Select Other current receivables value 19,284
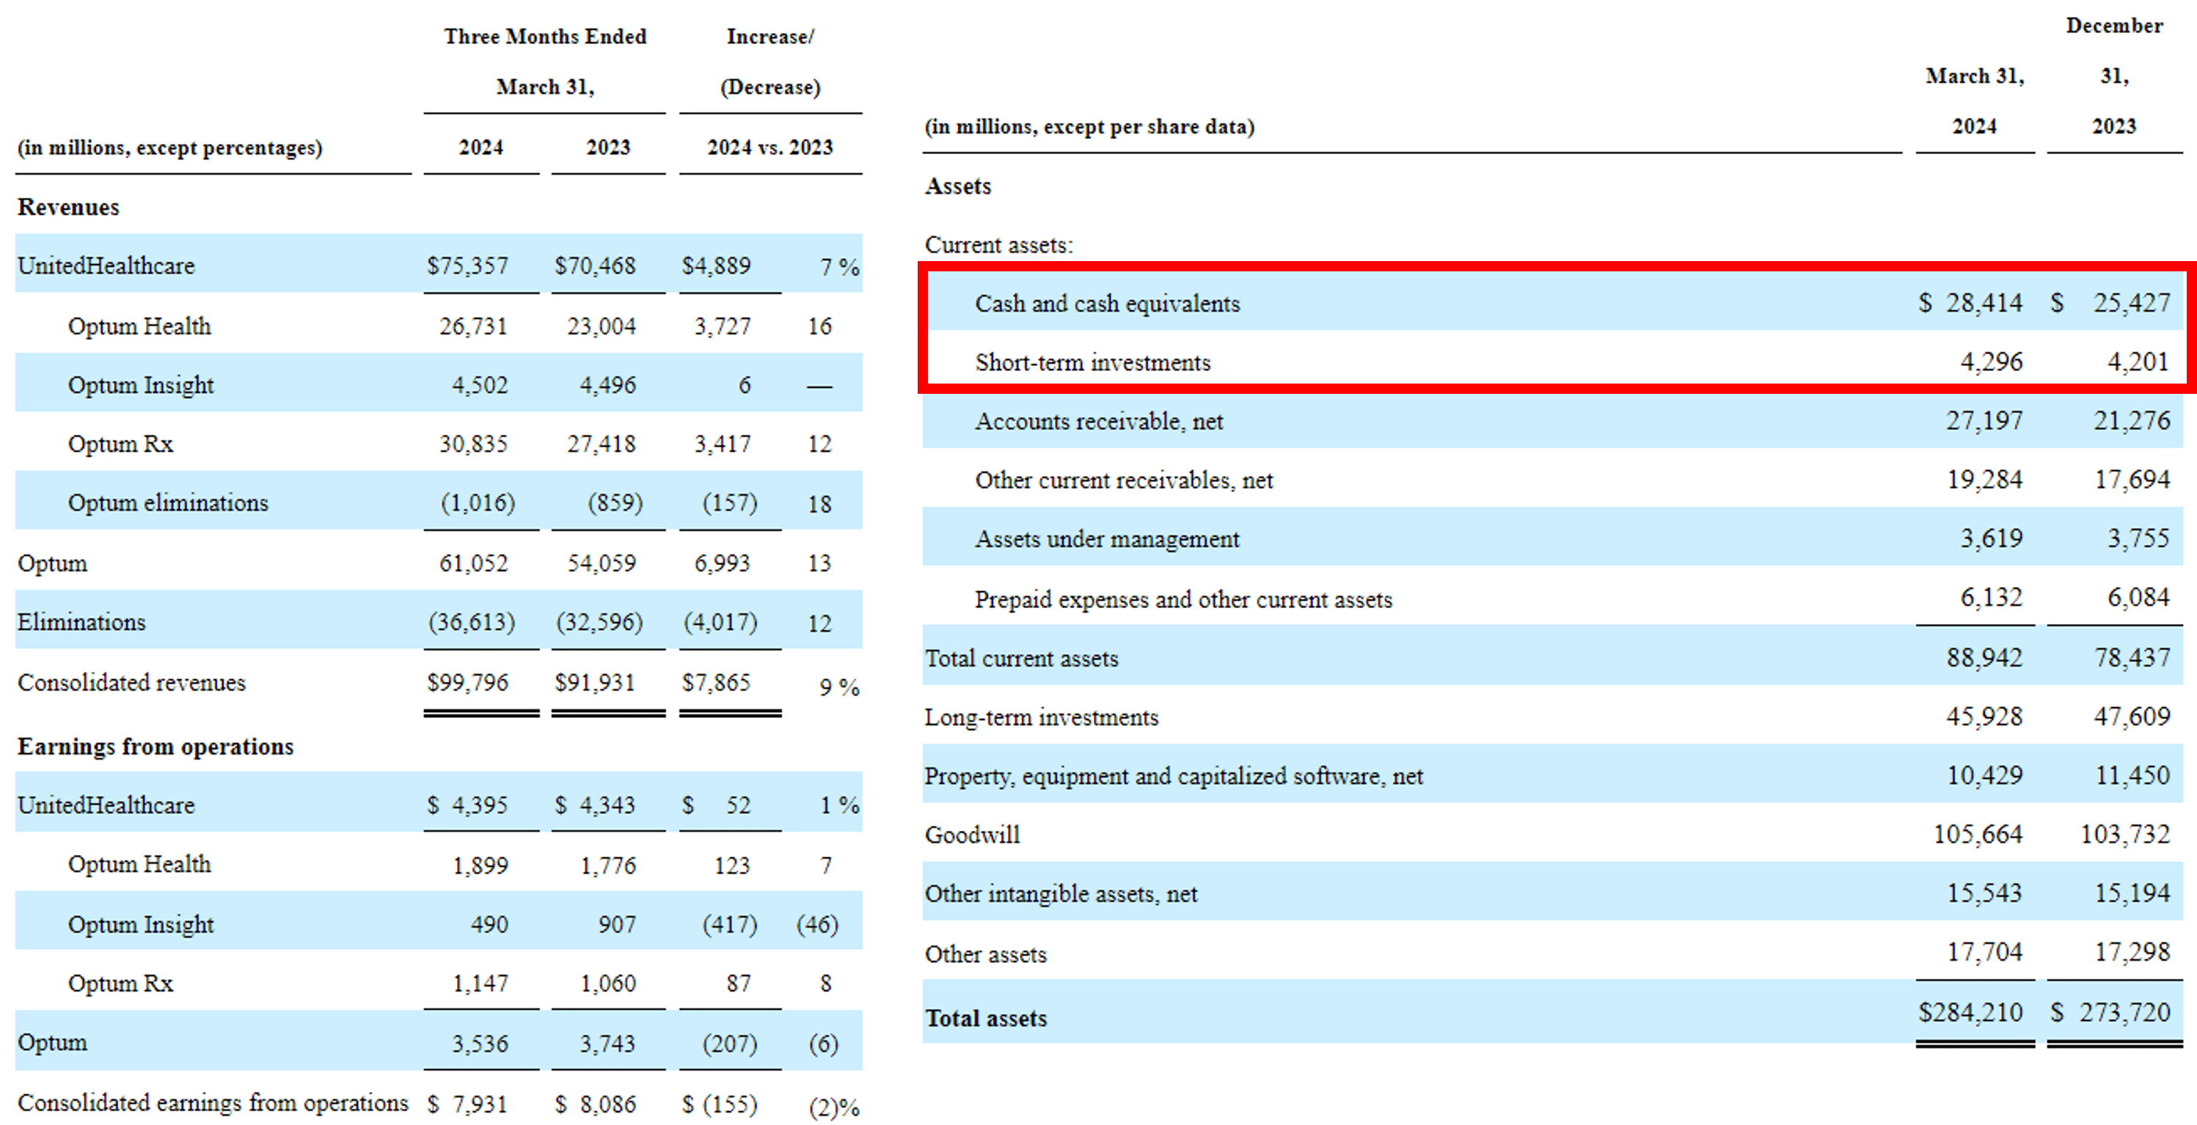The height and width of the screenshot is (1125, 2197). [x=1984, y=480]
